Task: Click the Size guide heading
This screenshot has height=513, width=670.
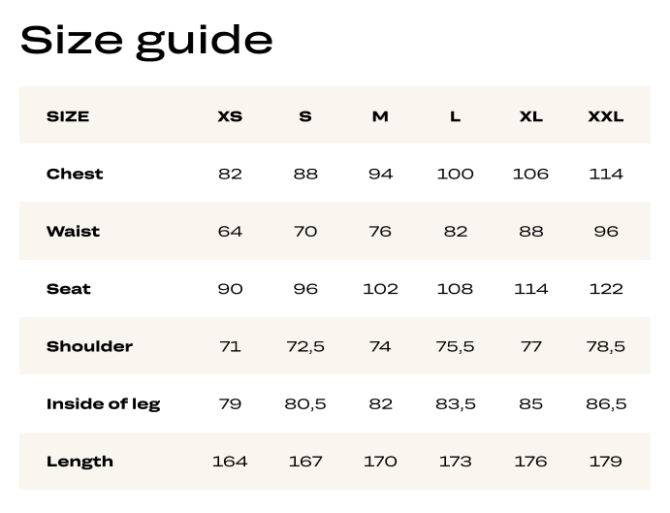Action: 146,42
